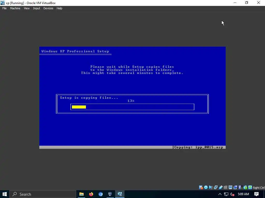Image resolution: width=265 pixels, height=198 pixels.
Task: Click the taskbar Search box
Action: pyautogui.click(x=43, y=194)
